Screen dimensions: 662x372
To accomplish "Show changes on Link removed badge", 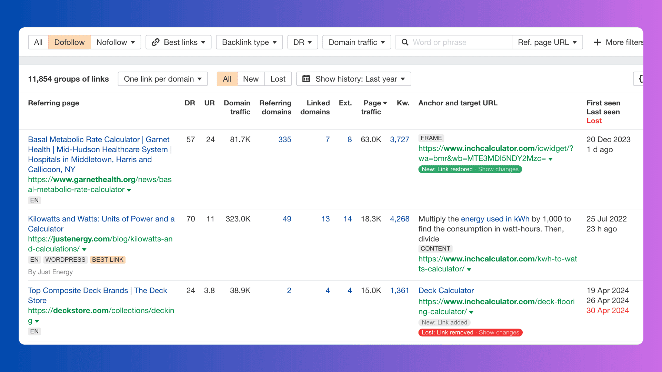I will [x=499, y=332].
